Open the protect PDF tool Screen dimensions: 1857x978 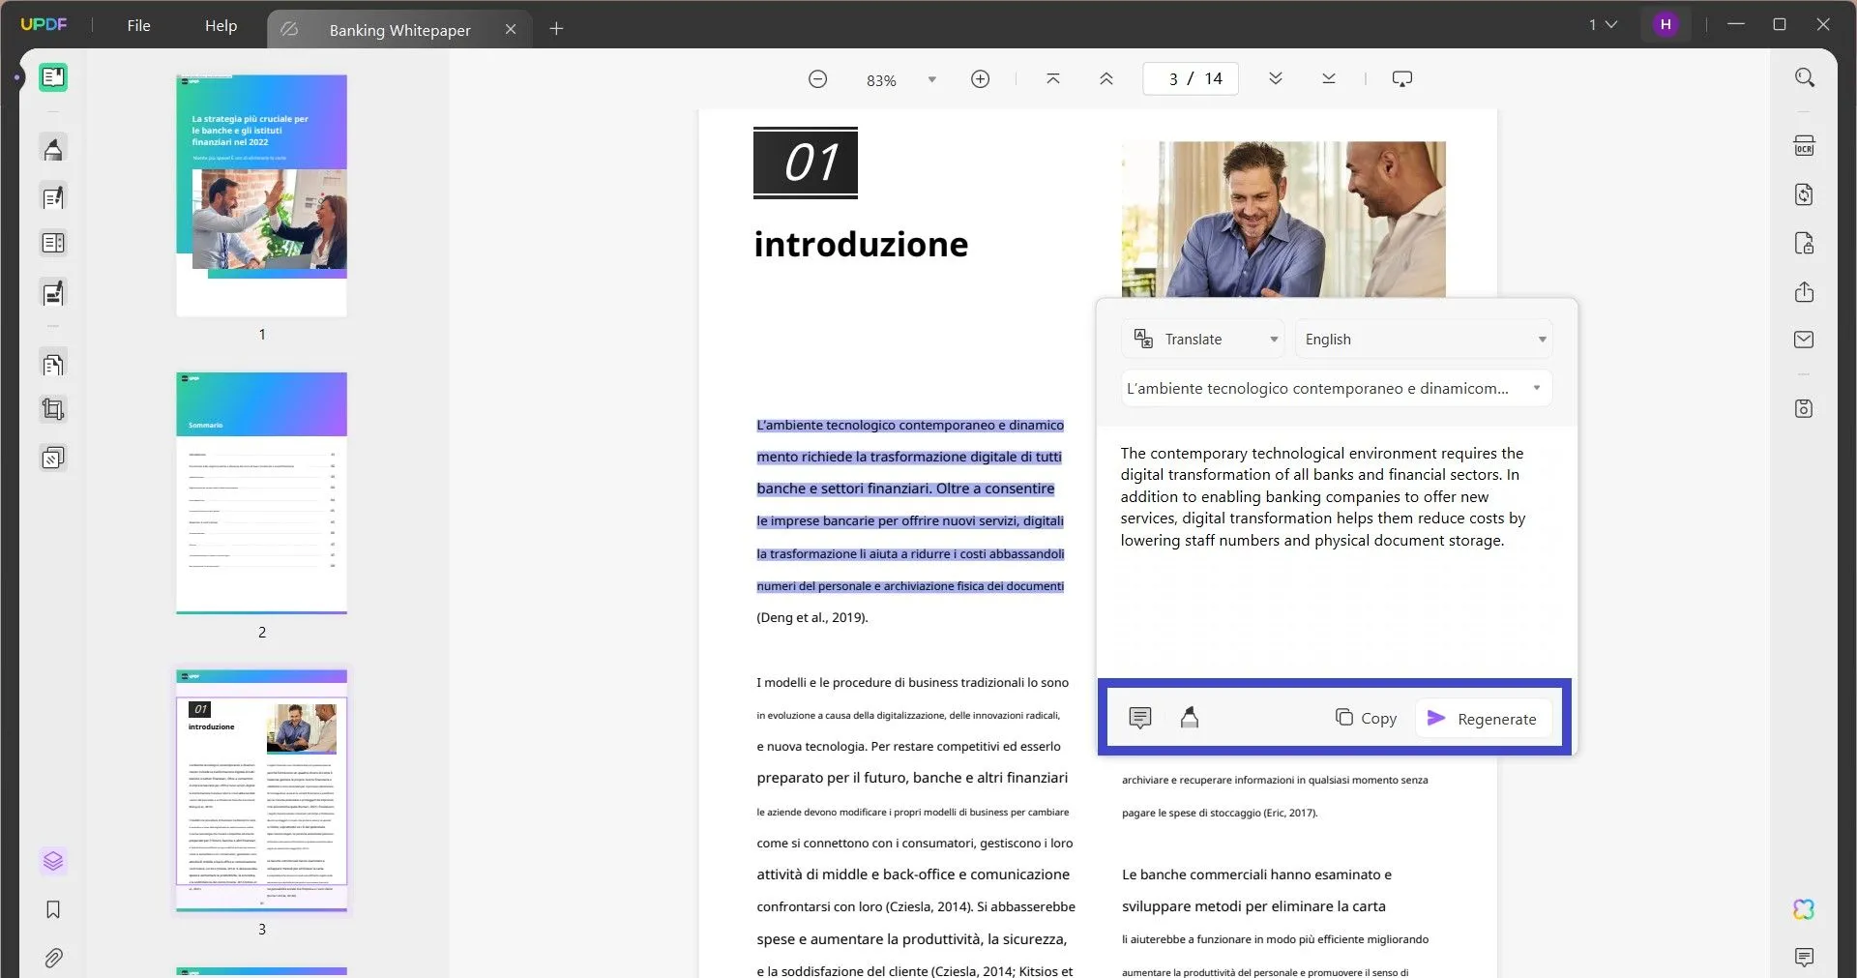[1805, 243]
